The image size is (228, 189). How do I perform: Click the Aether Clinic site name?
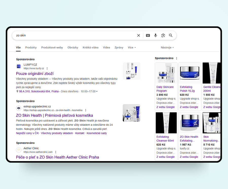(31, 148)
